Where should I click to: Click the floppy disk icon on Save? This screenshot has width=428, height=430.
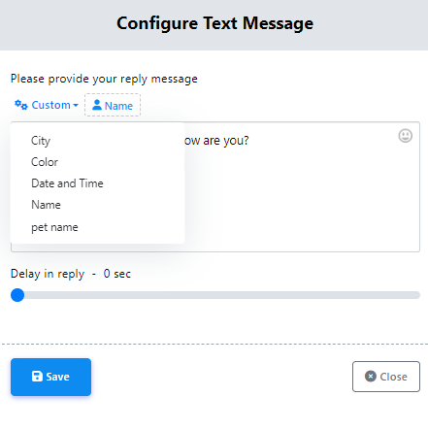tap(37, 377)
